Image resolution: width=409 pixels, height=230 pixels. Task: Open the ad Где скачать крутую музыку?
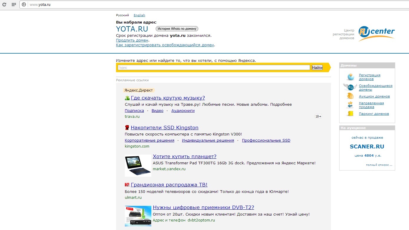[x=168, y=98]
